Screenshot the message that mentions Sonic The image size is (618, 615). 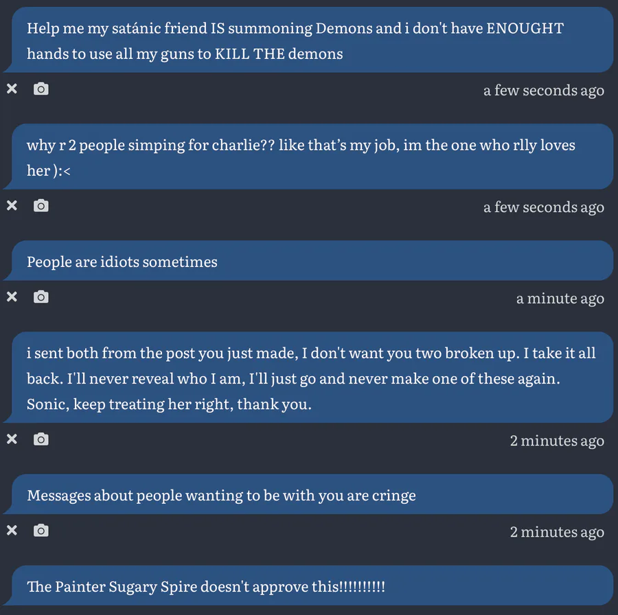pos(41,439)
